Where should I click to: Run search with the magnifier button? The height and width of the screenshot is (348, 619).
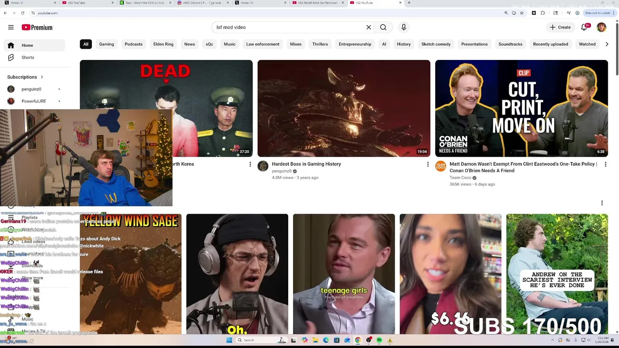click(x=383, y=28)
